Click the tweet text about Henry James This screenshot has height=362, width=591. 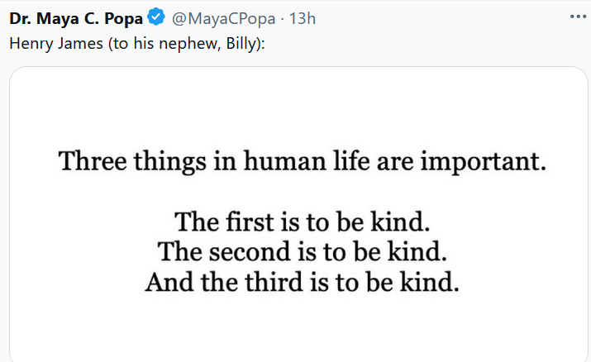[137, 44]
